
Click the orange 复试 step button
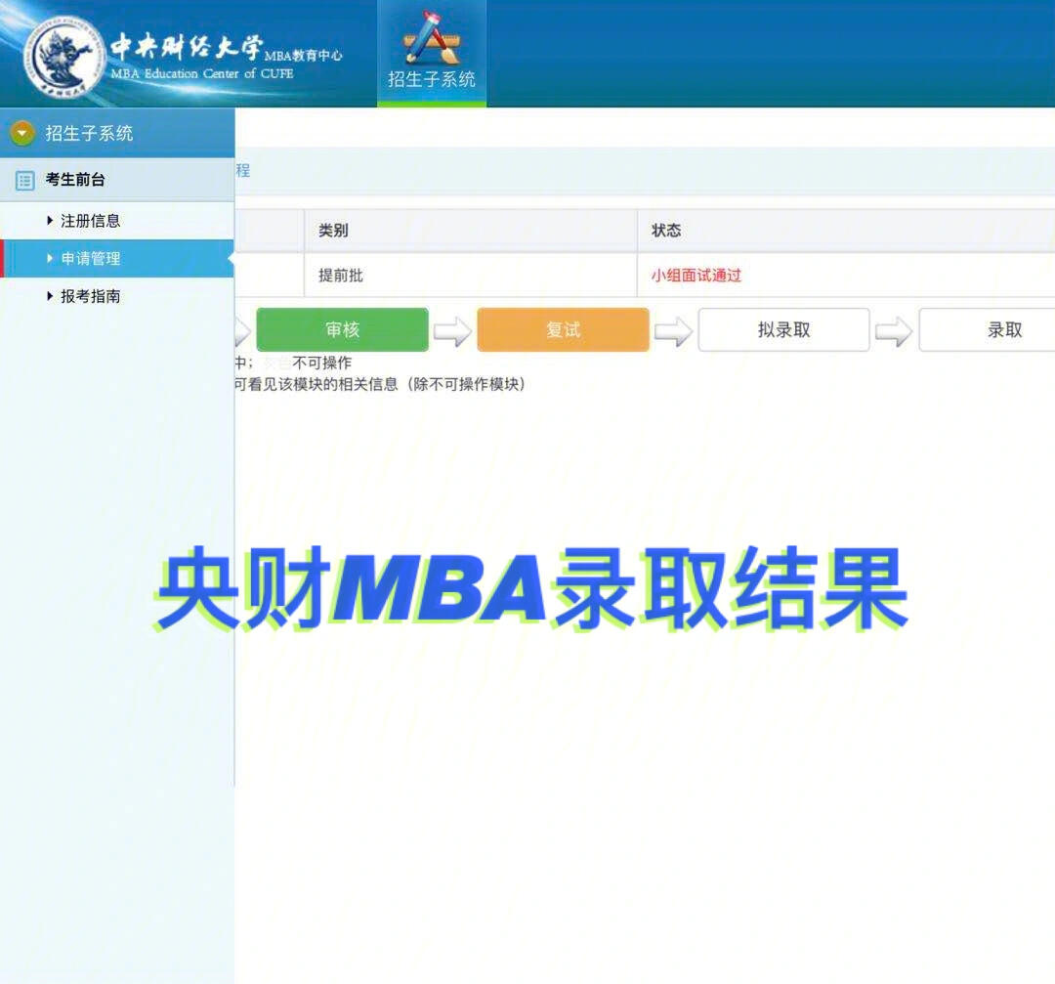click(564, 330)
